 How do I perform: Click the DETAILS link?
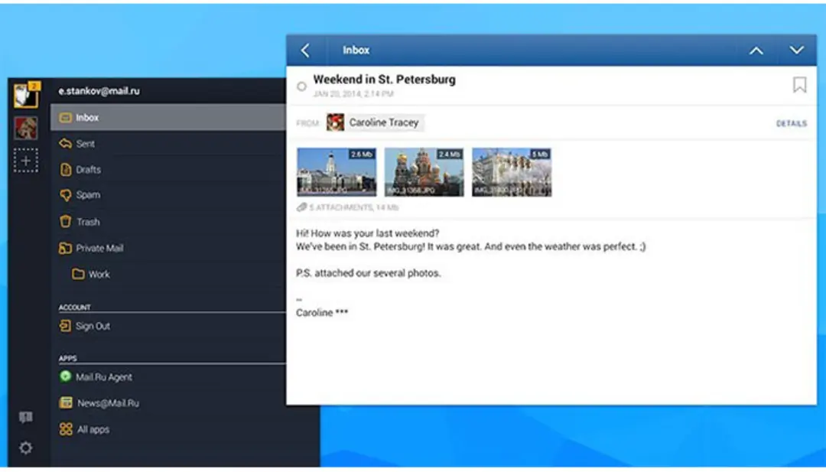pyautogui.click(x=792, y=123)
